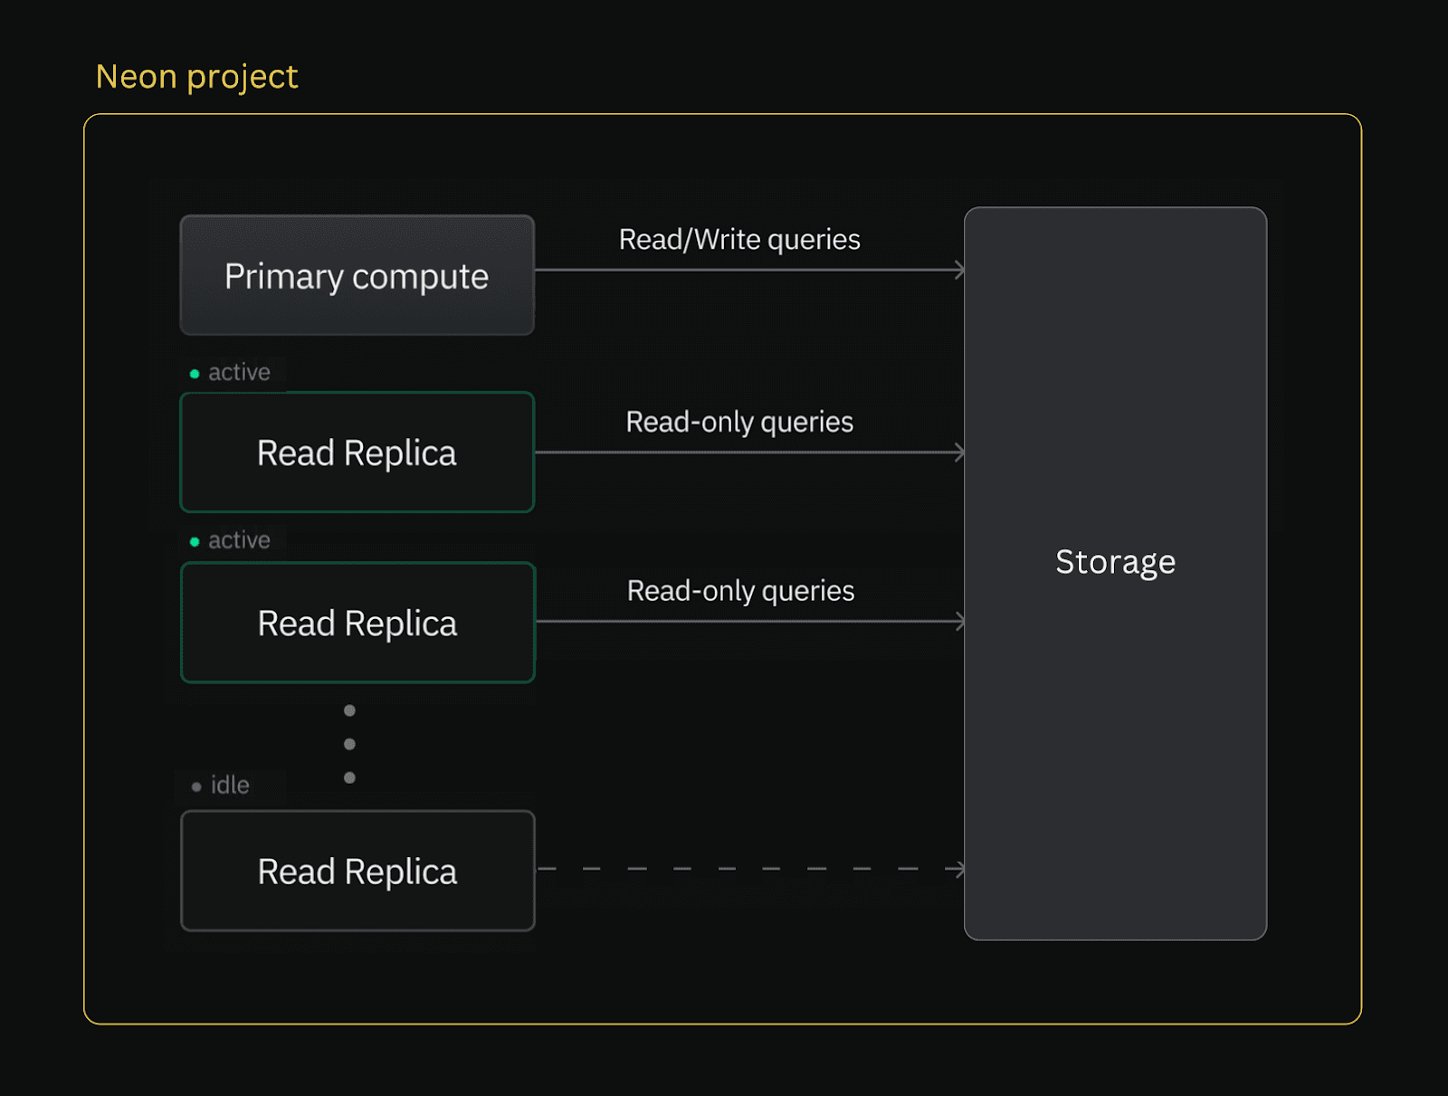Toggle the idle replica's status indicator
1448x1096 pixels.
pyautogui.click(x=195, y=786)
